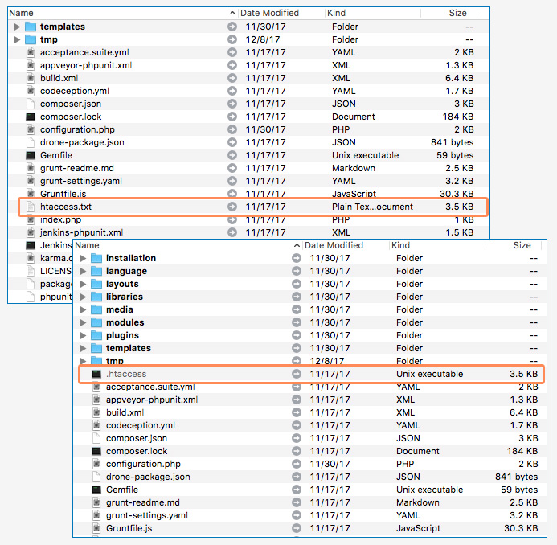Screen dimensions: 557x545
Task: Sort by Kind in the front window header
Action: point(400,245)
